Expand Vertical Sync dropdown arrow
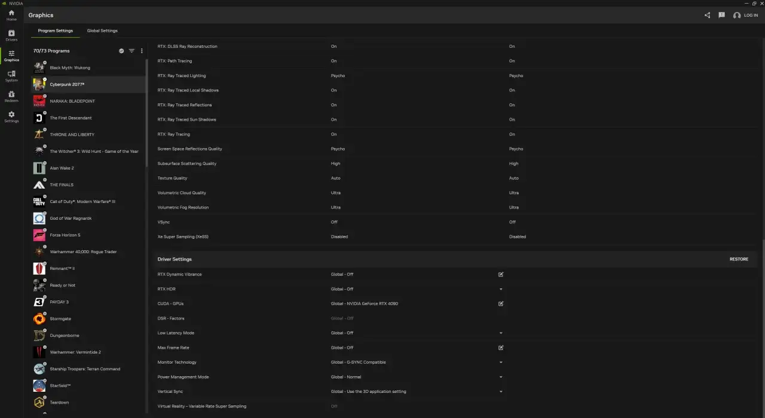Image resolution: width=765 pixels, height=418 pixels. click(x=501, y=392)
